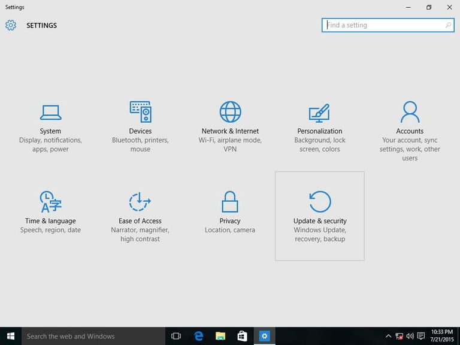Viewport: 460px width, 345px height.
Task: Open the Privacy padlock icon
Action: (x=230, y=202)
